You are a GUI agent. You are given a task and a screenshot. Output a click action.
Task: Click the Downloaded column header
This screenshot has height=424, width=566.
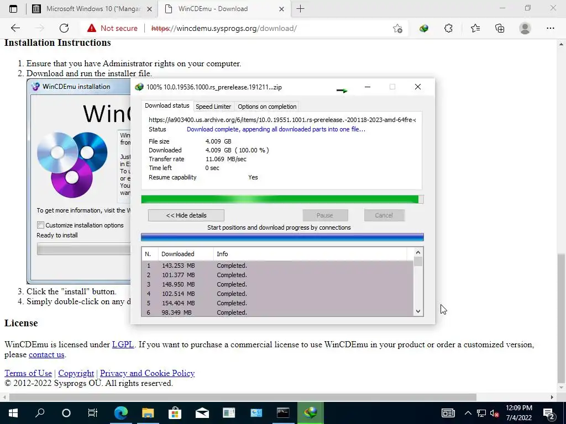pos(186,254)
